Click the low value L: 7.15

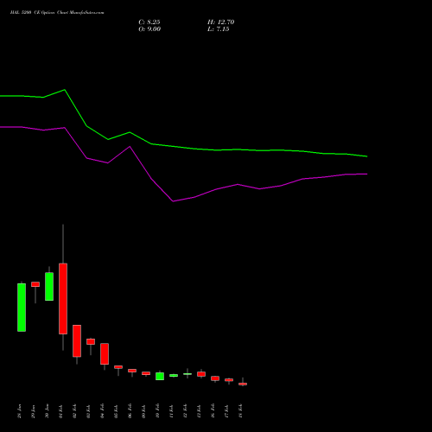coord(219,29)
